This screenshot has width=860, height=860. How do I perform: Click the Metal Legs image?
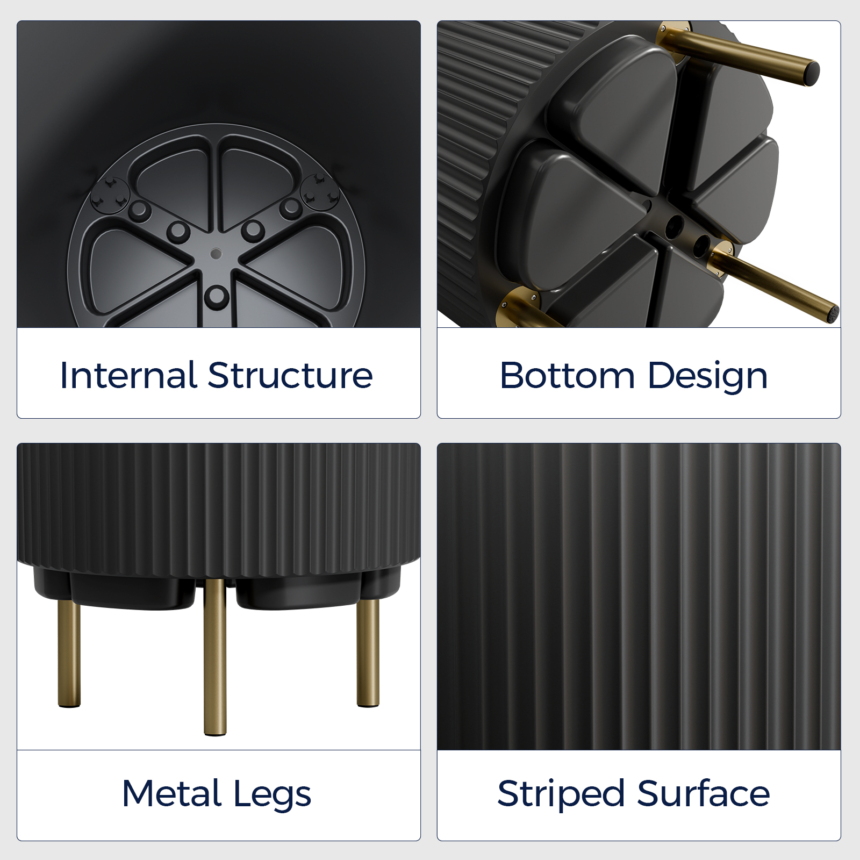219,597
